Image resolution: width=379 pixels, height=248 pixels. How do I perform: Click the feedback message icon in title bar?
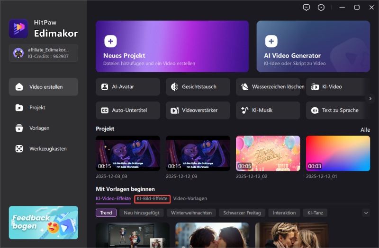coord(307,8)
